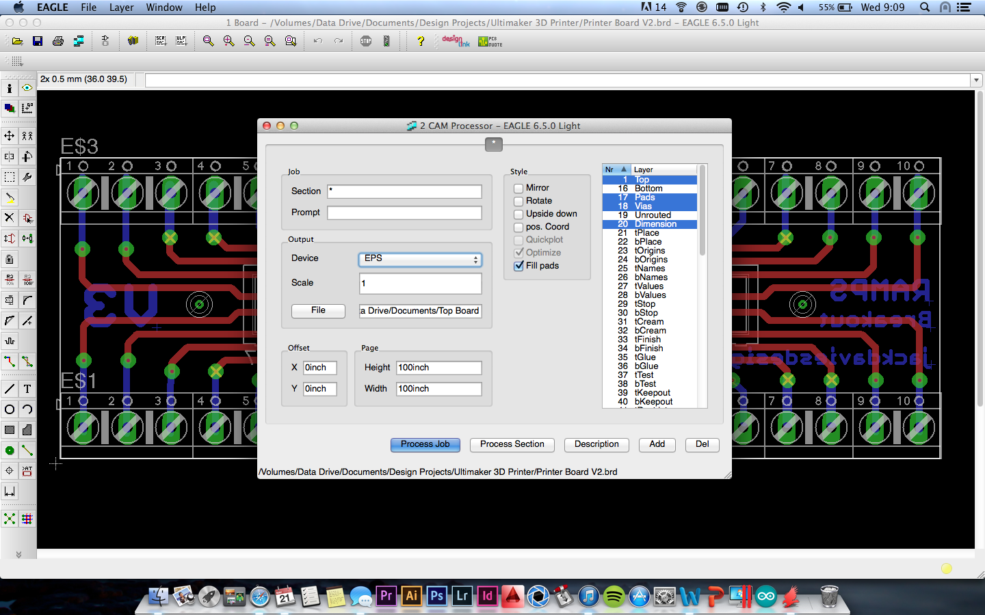Select the Text tool (T icon)
This screenshot has width=985, height=615.
(27, 389)
